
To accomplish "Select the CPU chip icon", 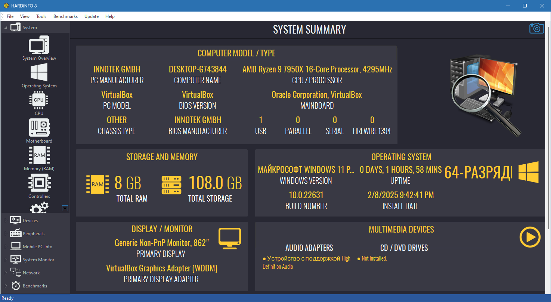I will (x=39, y=100).
